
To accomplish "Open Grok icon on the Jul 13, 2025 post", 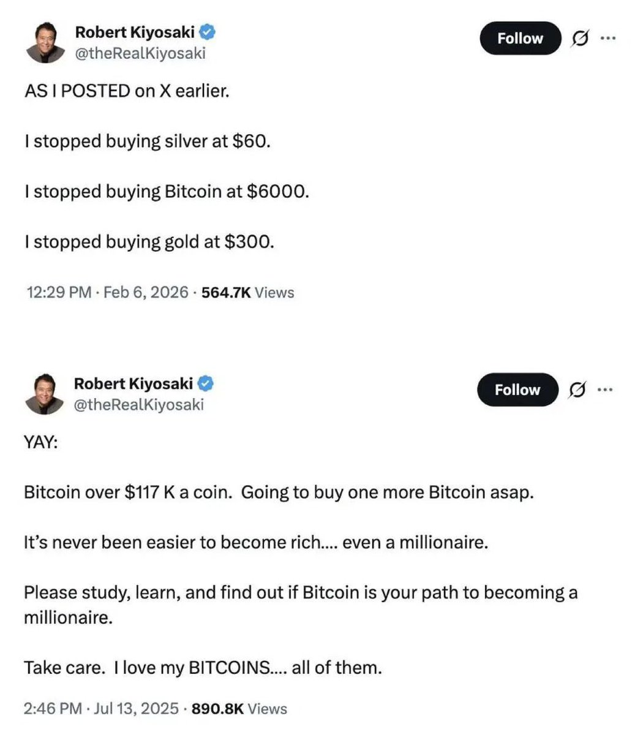I will [576, 390].
